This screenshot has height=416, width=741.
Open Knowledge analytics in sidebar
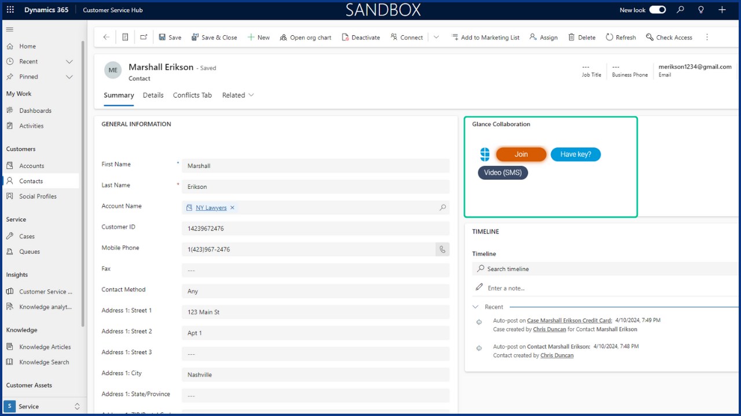point(45,307)
